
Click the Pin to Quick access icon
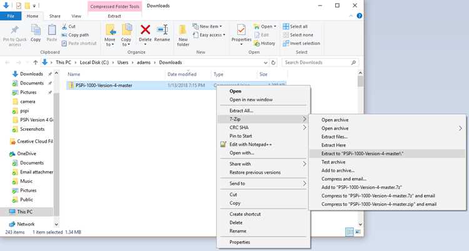(x=14, y=30)
